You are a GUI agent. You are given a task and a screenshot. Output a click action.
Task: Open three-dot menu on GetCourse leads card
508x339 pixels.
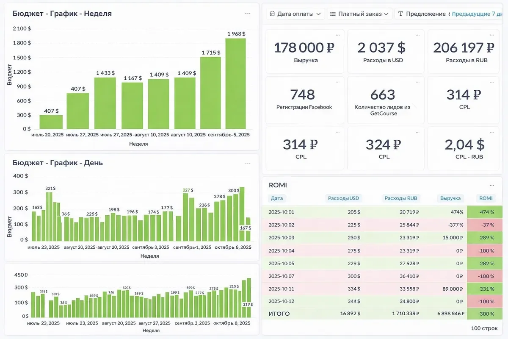[x=417, y=82]
